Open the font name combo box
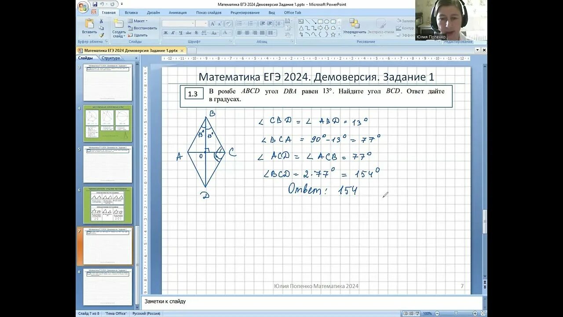Image resolution: width=563 pixels, height=317 pixels. coord(178,23)
